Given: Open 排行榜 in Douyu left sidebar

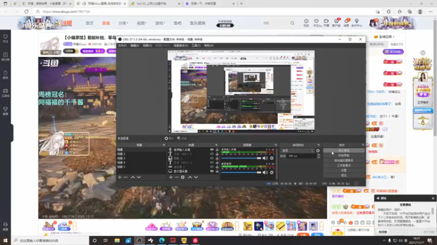Looking at the screenshot, I should pyautogui.click(x=5, y=57).
